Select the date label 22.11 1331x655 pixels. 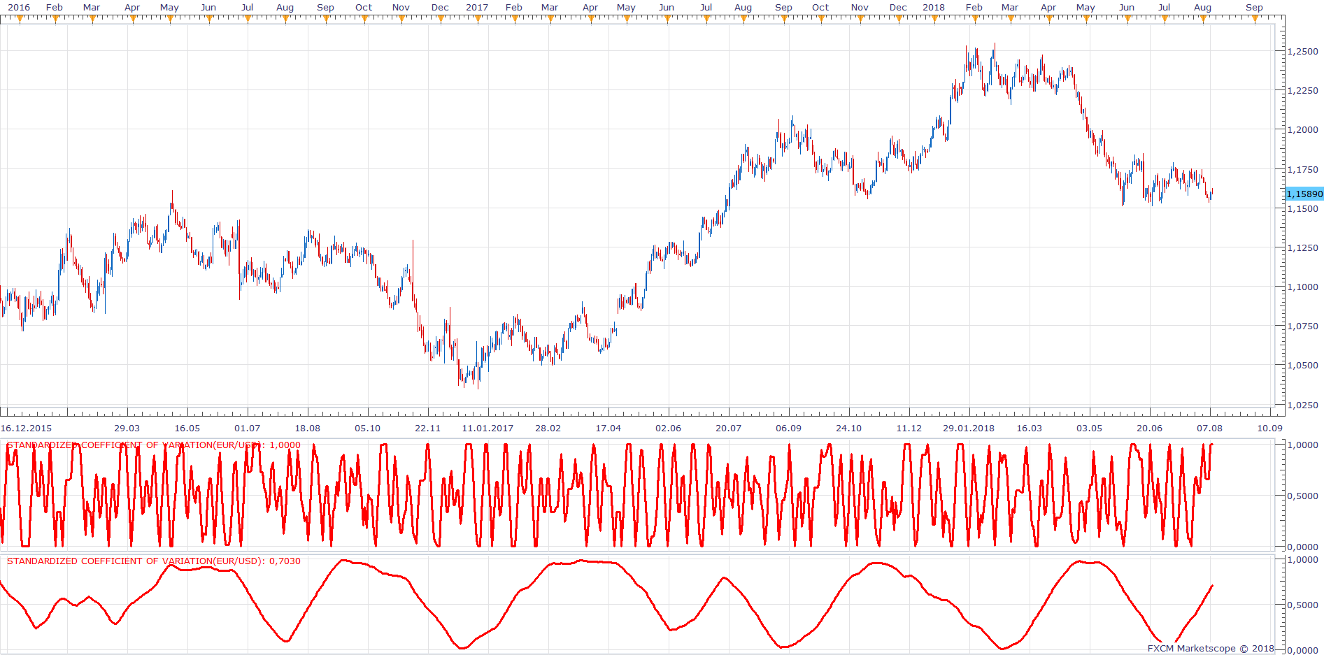point(428,428)
